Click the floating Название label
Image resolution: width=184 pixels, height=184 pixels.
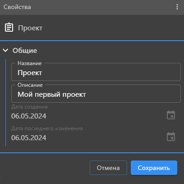pyautogui.click(x=30, y=63)
